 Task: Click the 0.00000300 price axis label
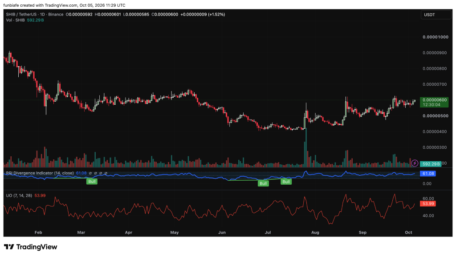click(435, 147)
